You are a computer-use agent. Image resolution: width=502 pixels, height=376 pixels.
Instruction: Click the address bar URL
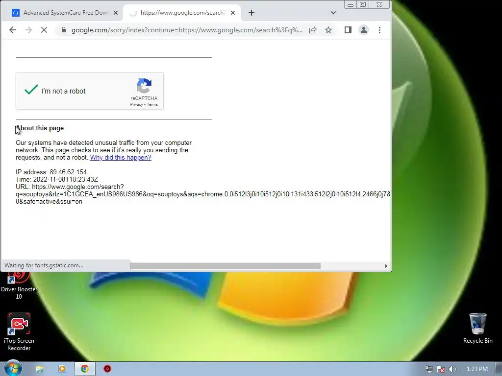point(187,30)
